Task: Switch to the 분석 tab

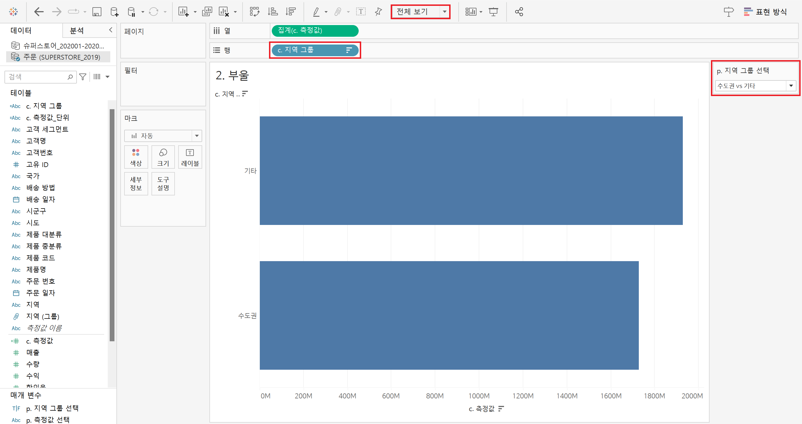Action: pyautogui.click(x=77, y=31)
